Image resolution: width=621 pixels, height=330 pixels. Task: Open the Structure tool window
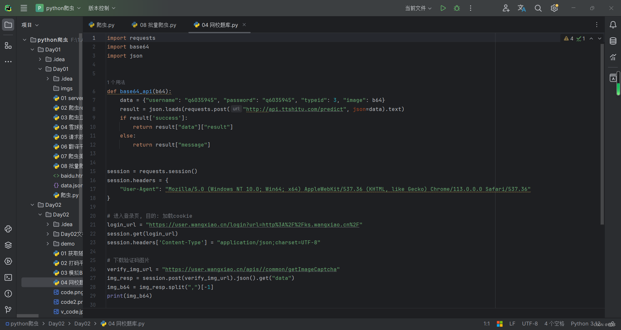8,46
